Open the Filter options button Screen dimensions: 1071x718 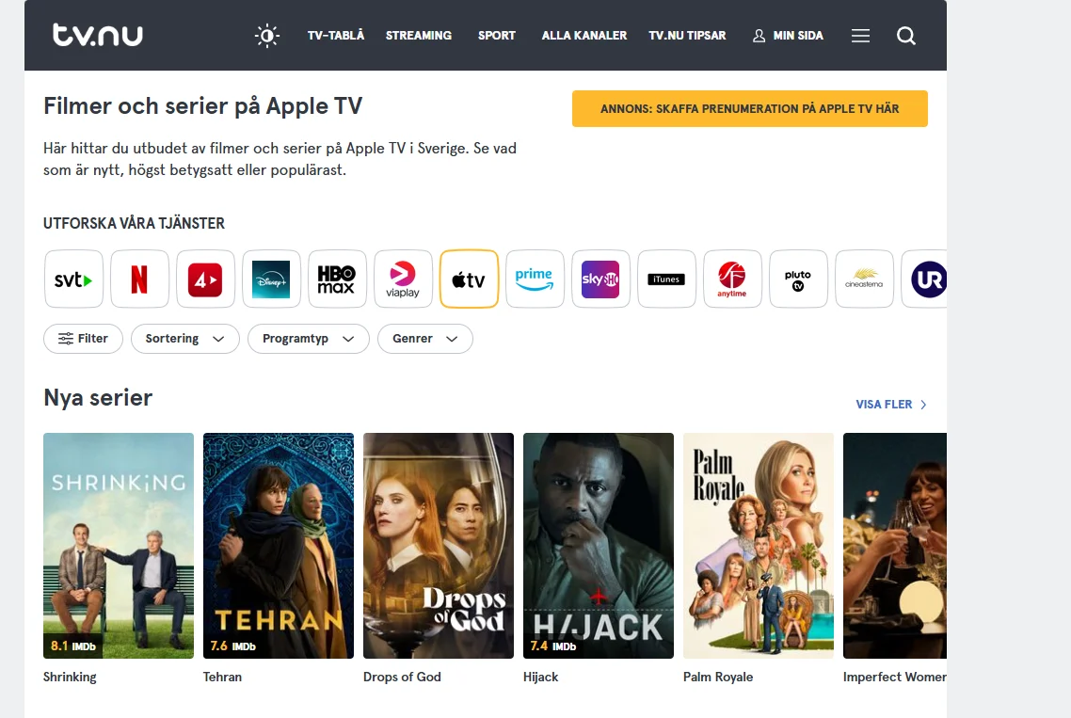click(x=83, y=339)
